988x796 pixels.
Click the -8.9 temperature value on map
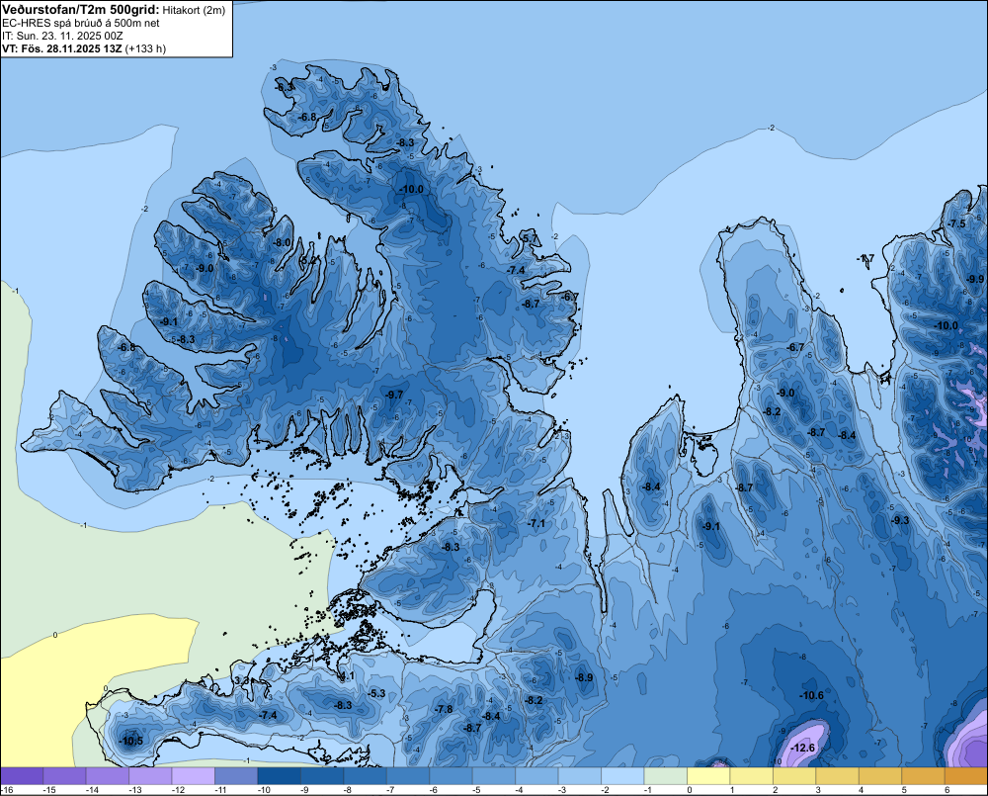[x=584, y=678]
